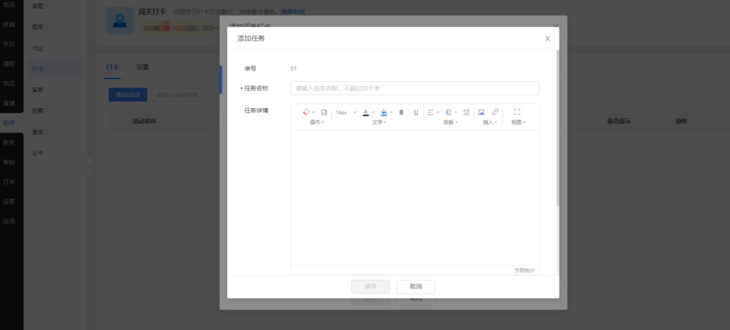
Task: Click the 任务名称 input field
Action: click(x=414, y=88)
